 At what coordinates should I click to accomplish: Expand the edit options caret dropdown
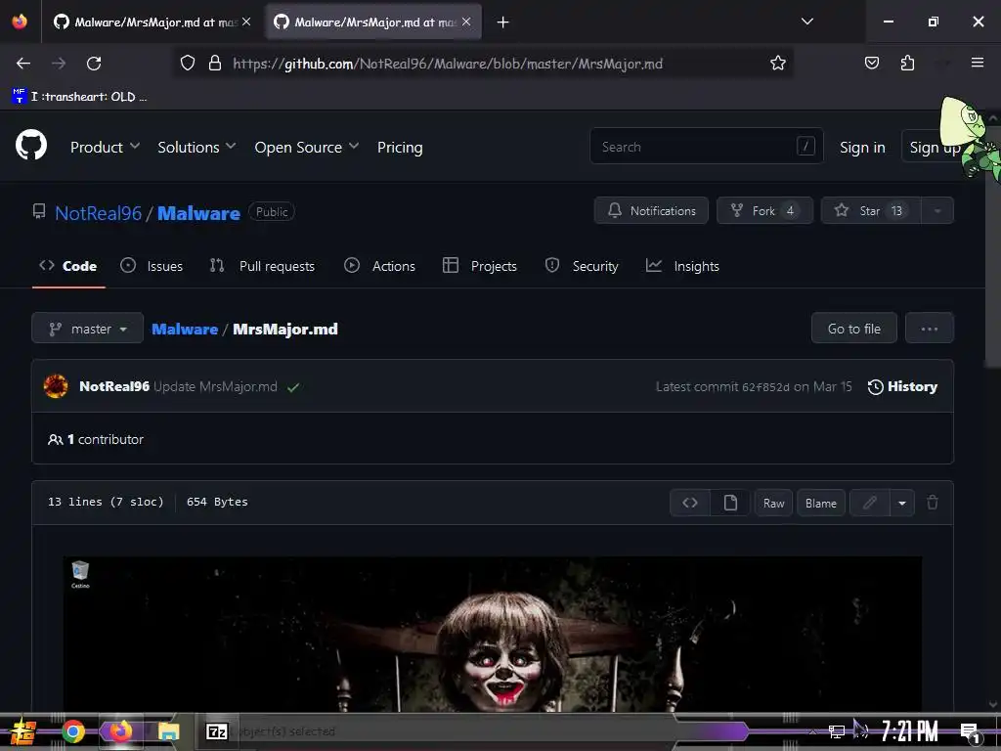[902, 504]
